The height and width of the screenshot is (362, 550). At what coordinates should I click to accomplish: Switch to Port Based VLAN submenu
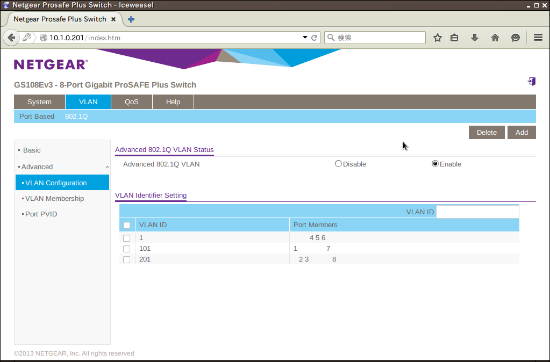point(37,117)
